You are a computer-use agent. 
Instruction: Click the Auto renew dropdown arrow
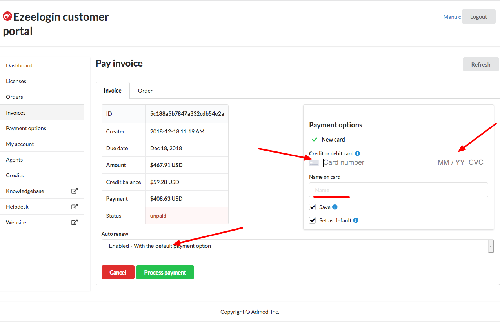click(x=491, y=246)
